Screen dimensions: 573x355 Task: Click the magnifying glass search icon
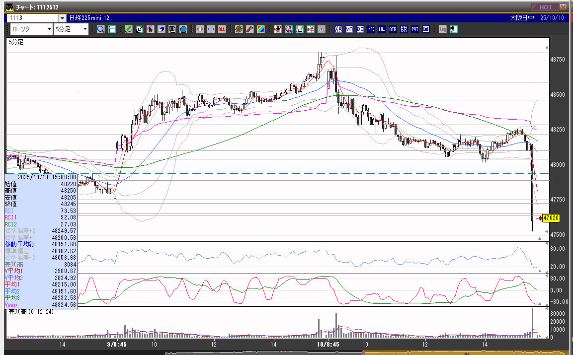[101, 29]
